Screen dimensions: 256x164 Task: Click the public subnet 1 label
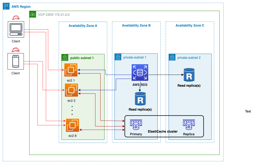pos(82,58)
